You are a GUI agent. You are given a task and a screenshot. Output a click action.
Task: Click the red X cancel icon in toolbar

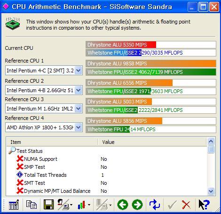point(186,205)
